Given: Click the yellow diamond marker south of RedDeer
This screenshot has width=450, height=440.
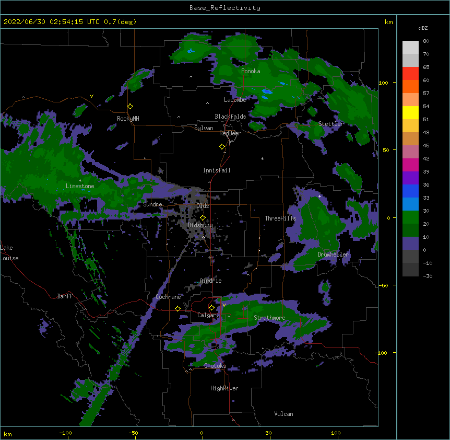Looking at the screenshot, I should coord(222,147).
